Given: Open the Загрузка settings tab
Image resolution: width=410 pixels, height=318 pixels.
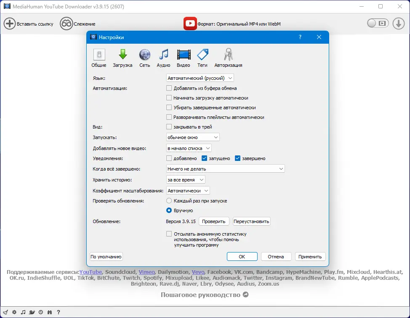Looking at the screenshot, I should pos(122,58).
